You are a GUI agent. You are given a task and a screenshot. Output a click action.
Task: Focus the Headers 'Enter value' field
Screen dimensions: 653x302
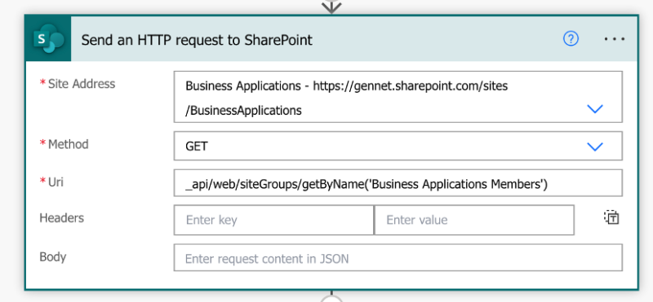(474, 220)
